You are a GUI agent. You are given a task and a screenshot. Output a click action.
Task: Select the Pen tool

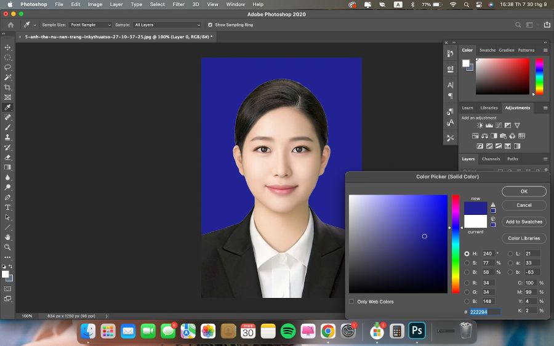tap(7, 197)
